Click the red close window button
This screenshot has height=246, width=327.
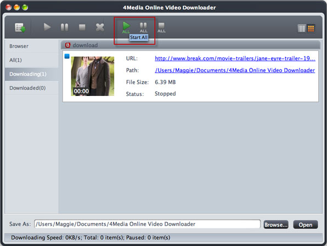click(x=9, y=8)
